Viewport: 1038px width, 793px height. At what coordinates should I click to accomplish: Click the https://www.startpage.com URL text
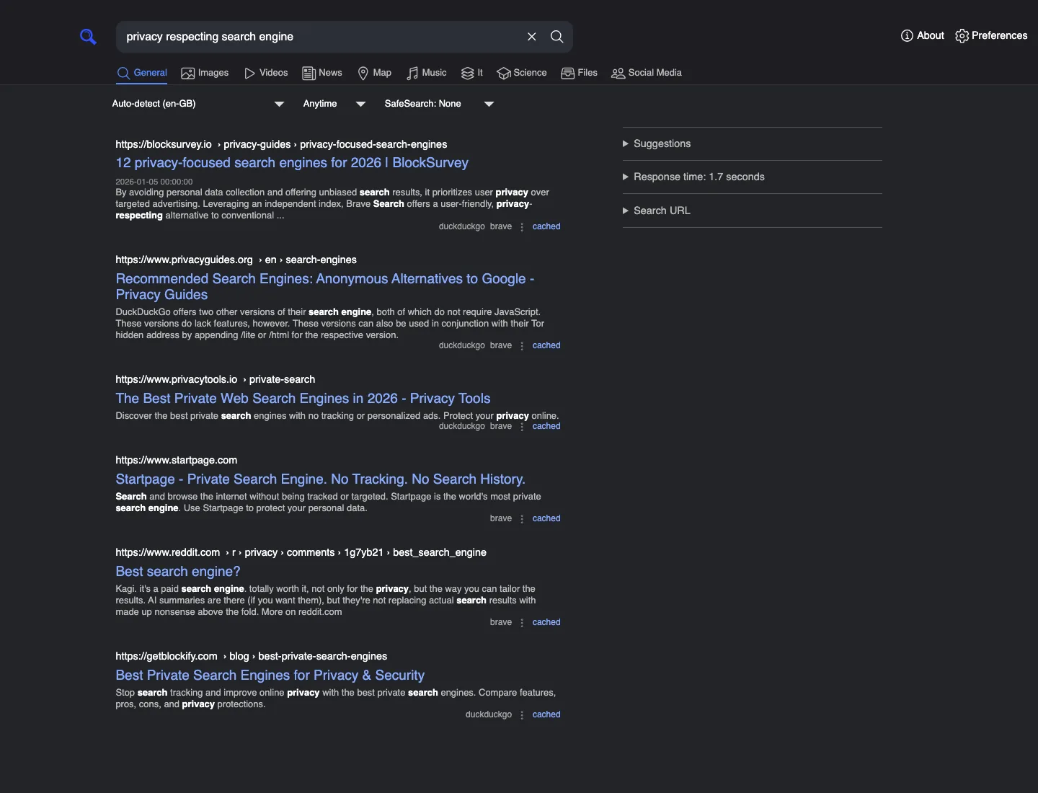coord(177,460)
